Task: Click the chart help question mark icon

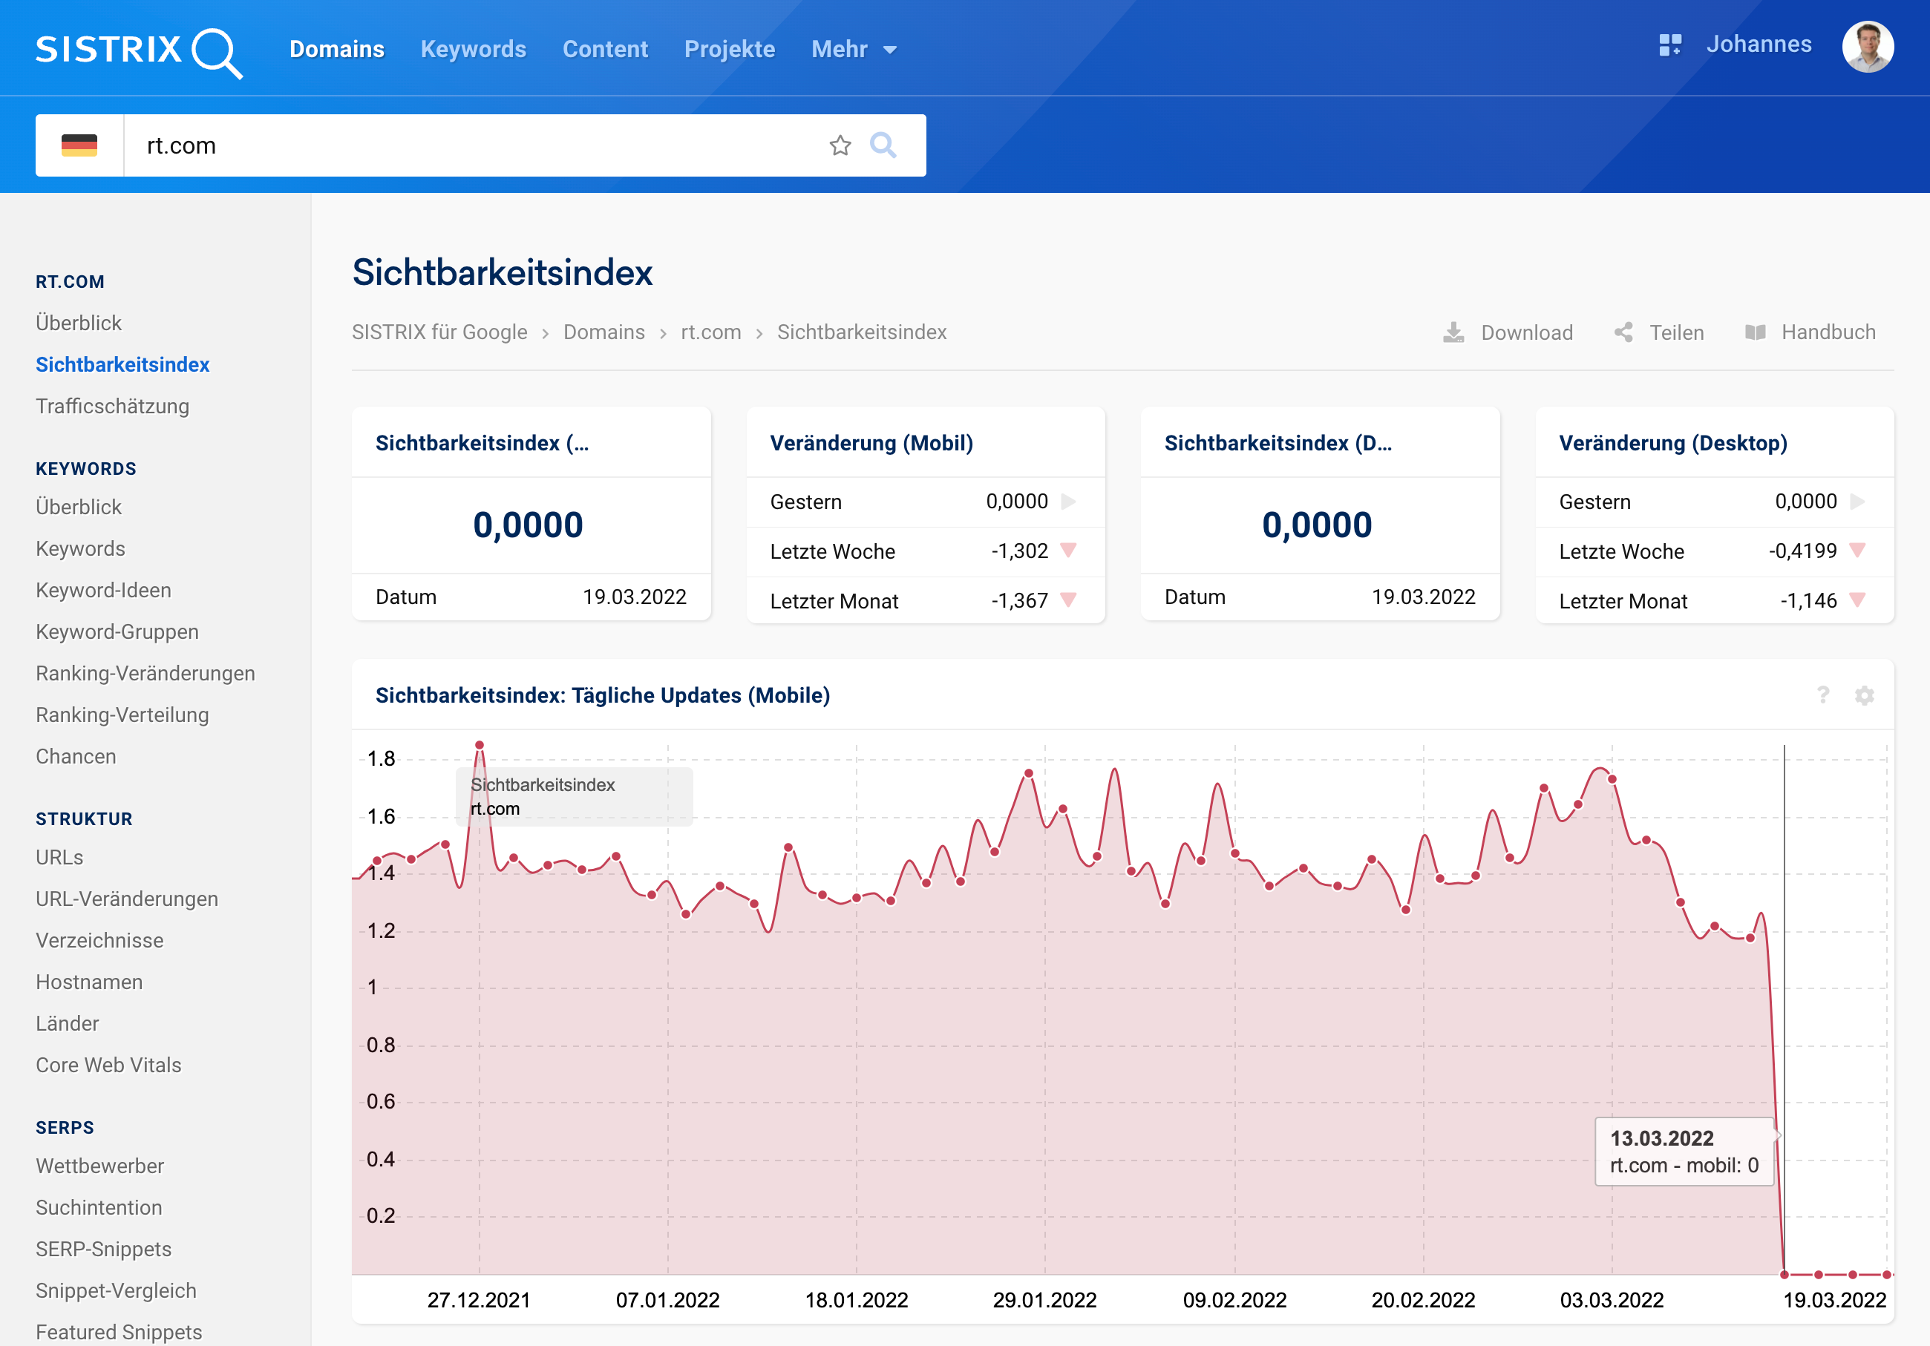Action: point(1822,695)
